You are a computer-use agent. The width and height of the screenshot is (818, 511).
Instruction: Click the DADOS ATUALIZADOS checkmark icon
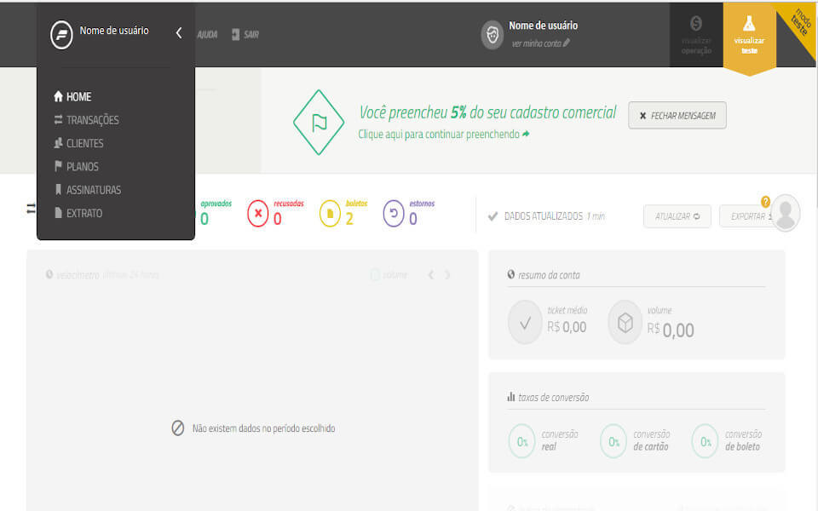(493, 215)
